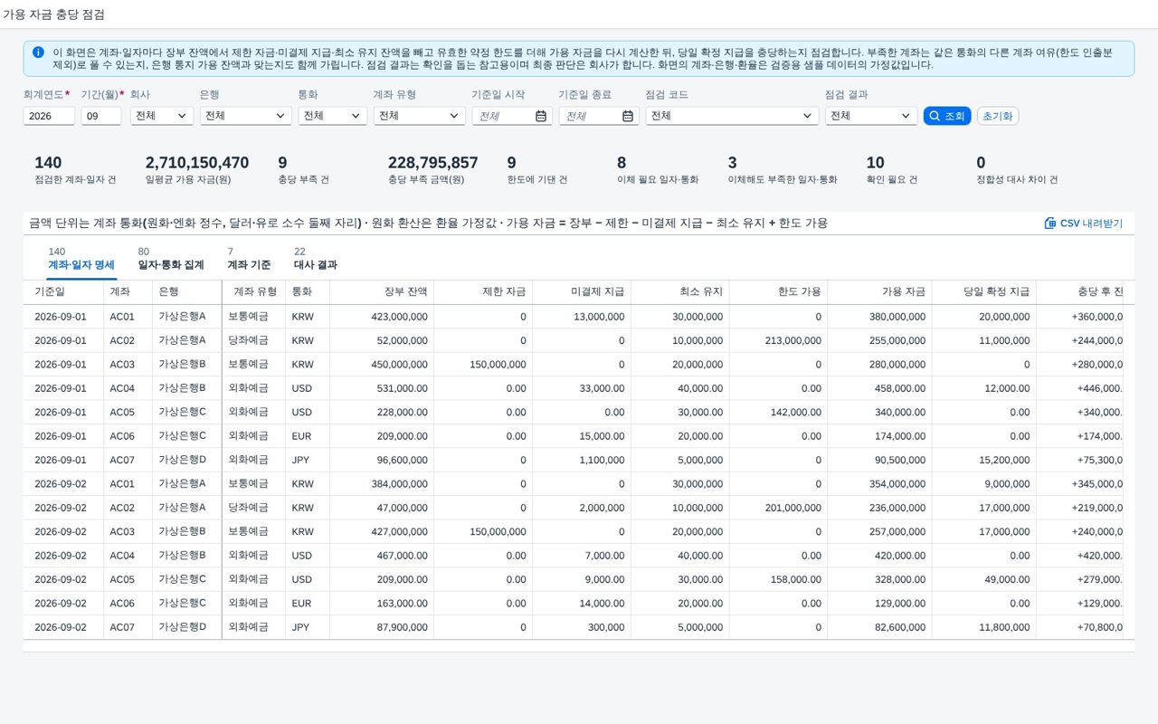
Task: Click the 조회 search button
Action: [947, 116]
